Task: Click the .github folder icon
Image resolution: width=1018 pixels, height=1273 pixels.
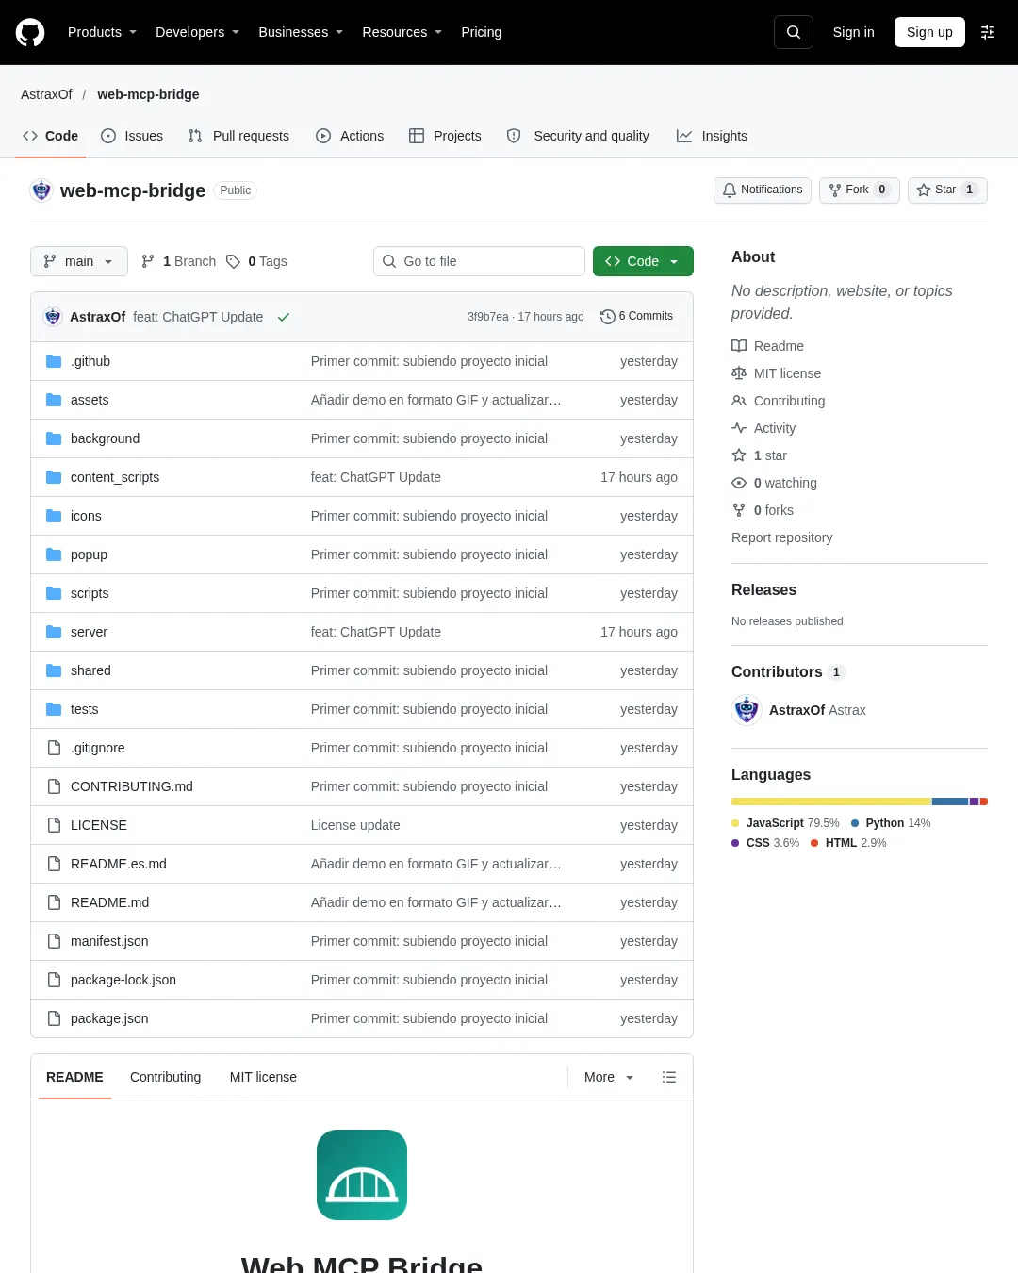Action: click(54, 361)
